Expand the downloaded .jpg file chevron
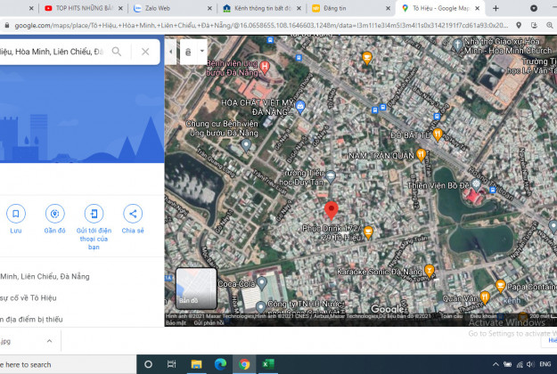 click(49, 341)
